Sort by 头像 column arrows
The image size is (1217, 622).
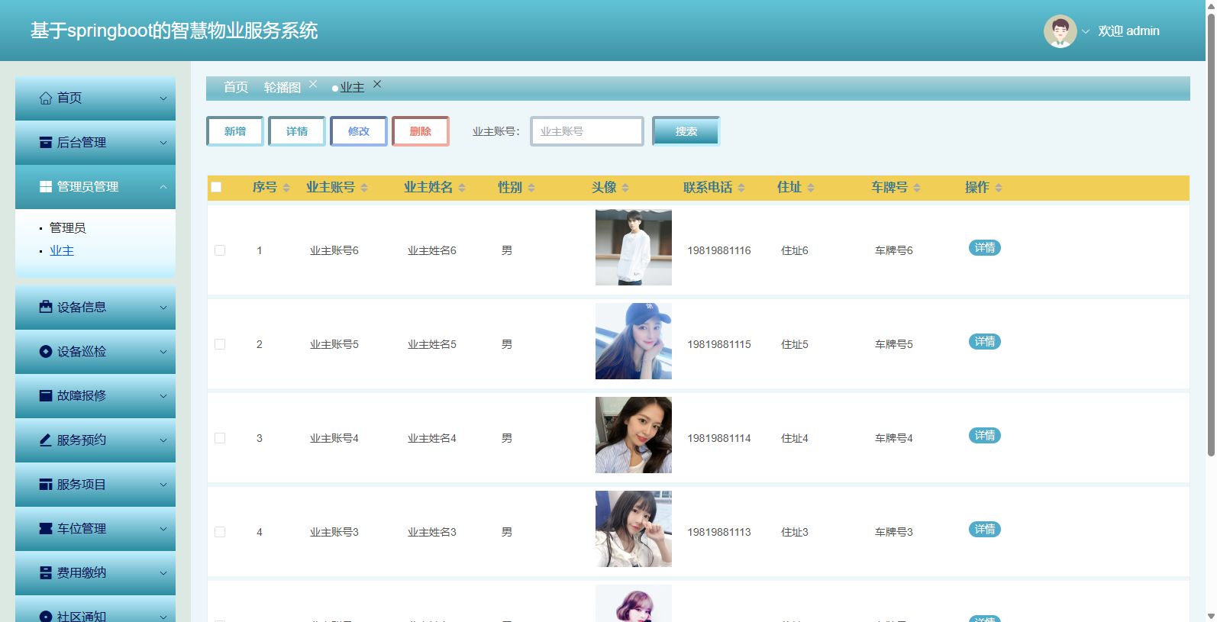(x=625, y=188)
